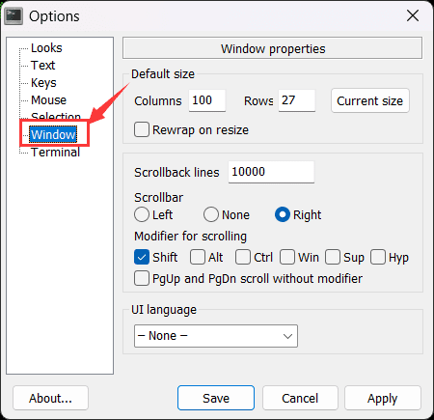
Task: Click the Save button
Action: [x=216, y=398]
